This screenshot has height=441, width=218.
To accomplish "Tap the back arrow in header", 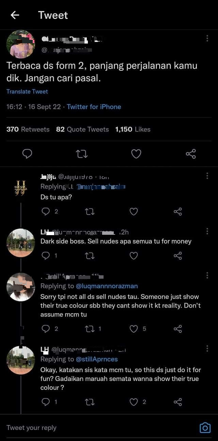I will 15,15.
